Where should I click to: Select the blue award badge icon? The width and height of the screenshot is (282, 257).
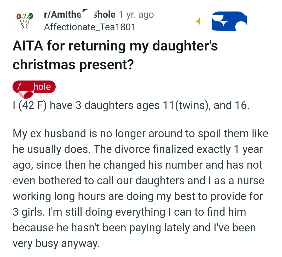[x=229, y=21]
